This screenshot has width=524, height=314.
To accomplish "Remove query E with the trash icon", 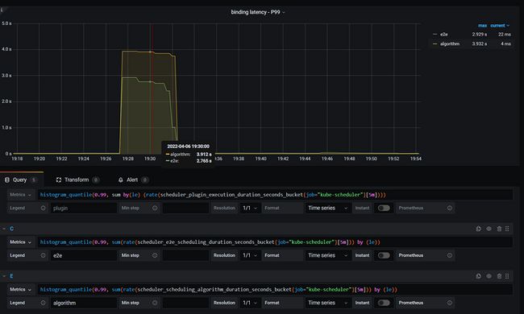I will coord(499,276).
